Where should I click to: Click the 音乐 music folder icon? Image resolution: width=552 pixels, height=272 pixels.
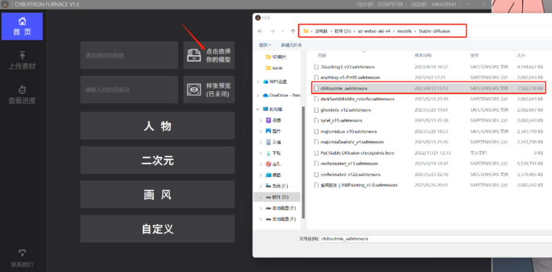pyautogui.click(x=268, y=164)
